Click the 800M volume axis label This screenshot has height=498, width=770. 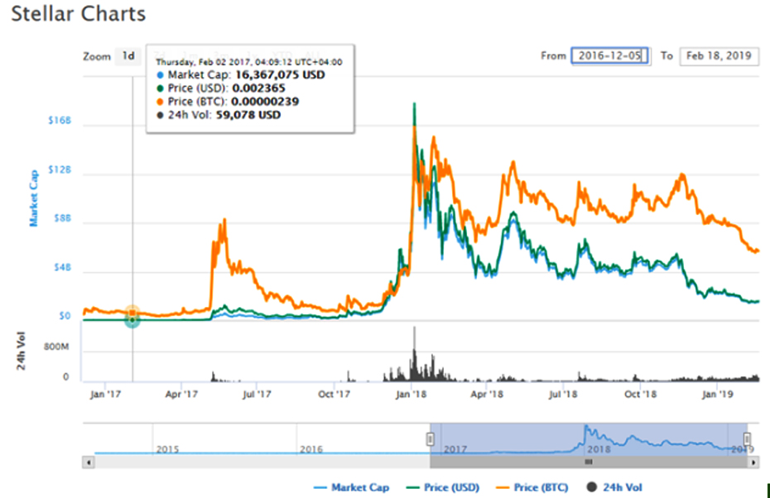[56, 347]
